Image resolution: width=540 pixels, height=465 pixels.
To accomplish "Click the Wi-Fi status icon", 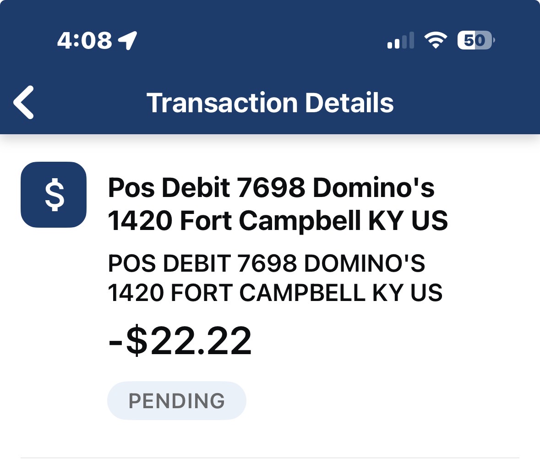I will tap(436, 40).
